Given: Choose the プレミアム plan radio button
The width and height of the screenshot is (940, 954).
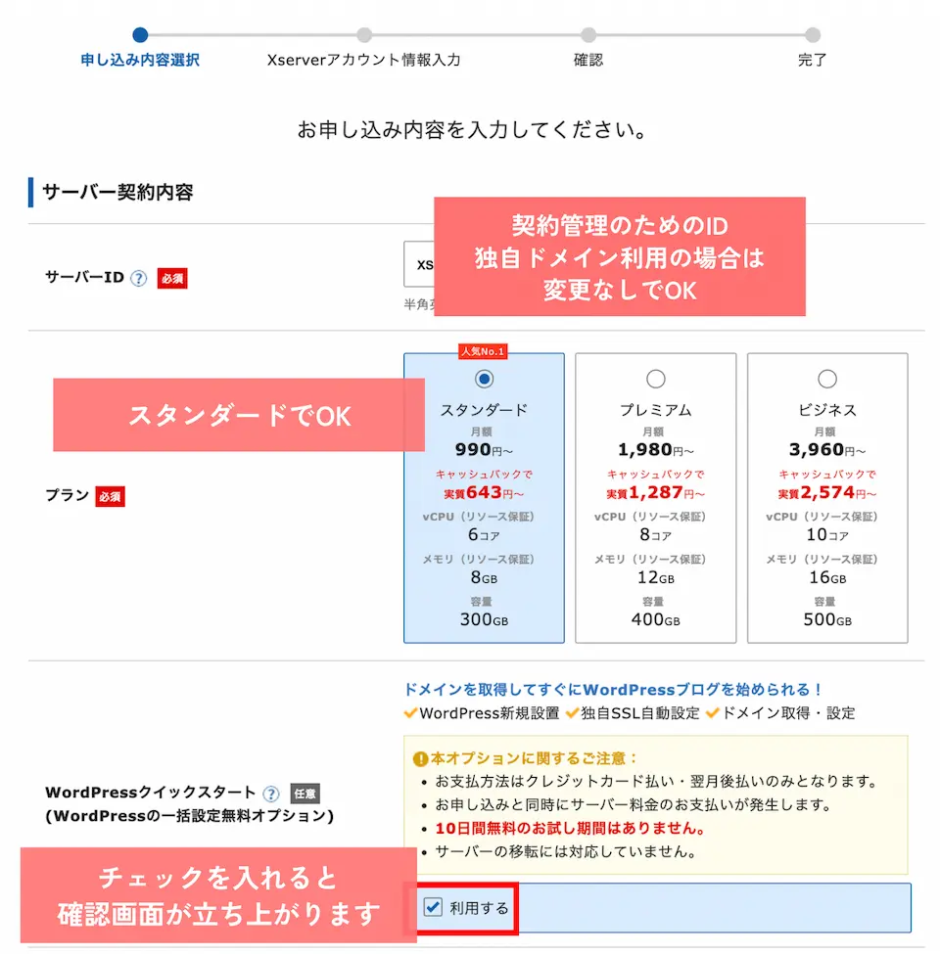Looking at the screenshot, I should coord(656,379).
